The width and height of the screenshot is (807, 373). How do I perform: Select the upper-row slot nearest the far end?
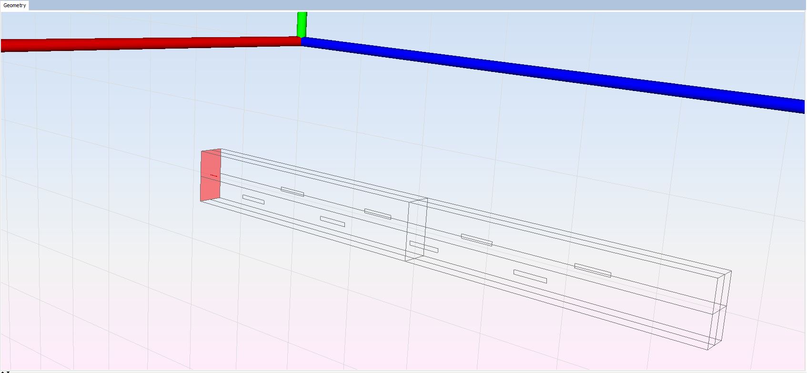click(x=592, y=270)
